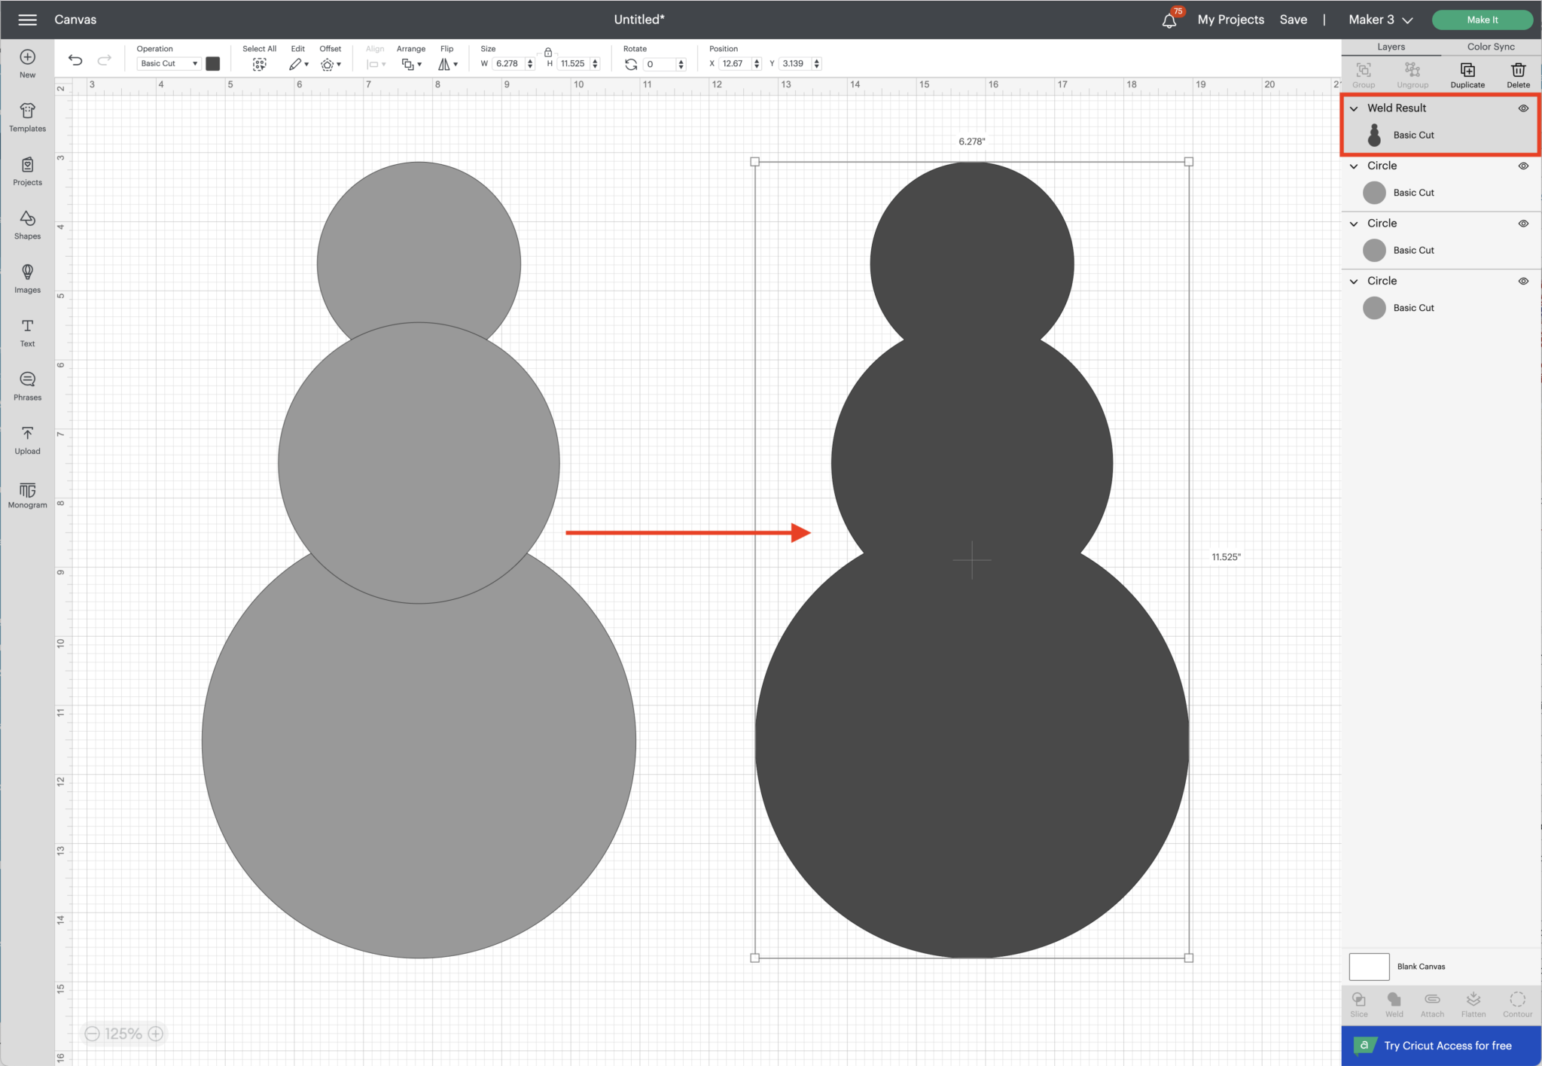
Task: Toggle visibility of the first Circle layer
Action: [1523, 166]
